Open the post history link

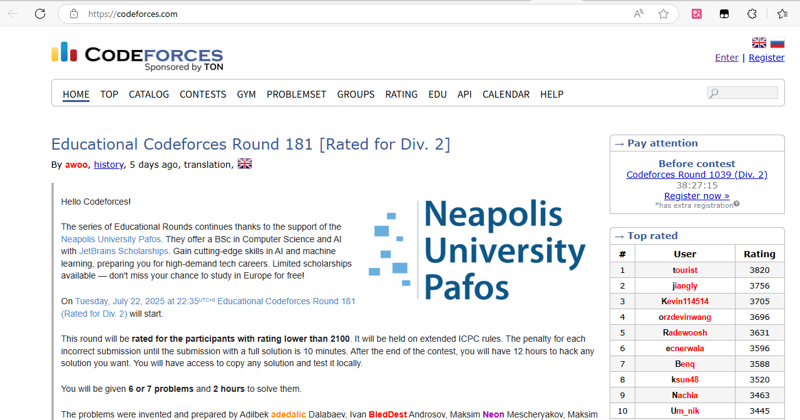(109, 165)
